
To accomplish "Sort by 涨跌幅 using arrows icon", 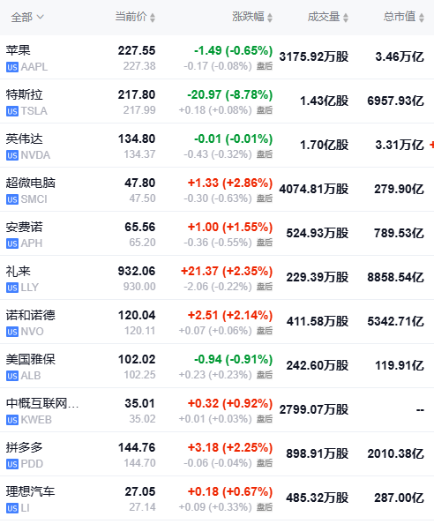I will tap(270, 18).
